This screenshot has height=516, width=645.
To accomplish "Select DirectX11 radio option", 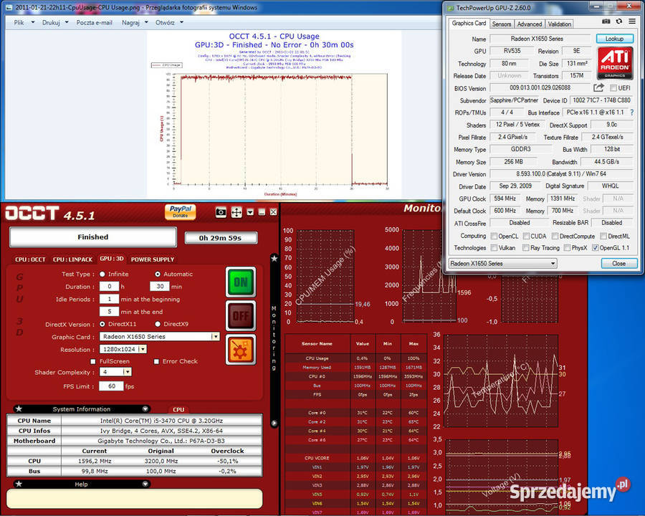I will pos(102,324).
